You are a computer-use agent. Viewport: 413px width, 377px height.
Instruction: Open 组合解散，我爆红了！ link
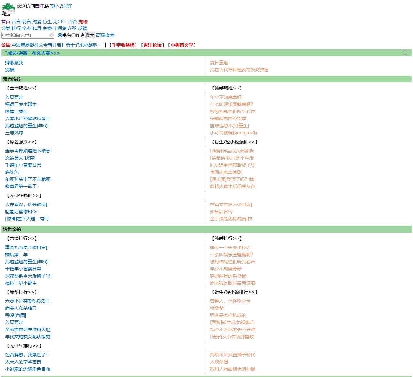pyautogui.click(x=26, y=355)
